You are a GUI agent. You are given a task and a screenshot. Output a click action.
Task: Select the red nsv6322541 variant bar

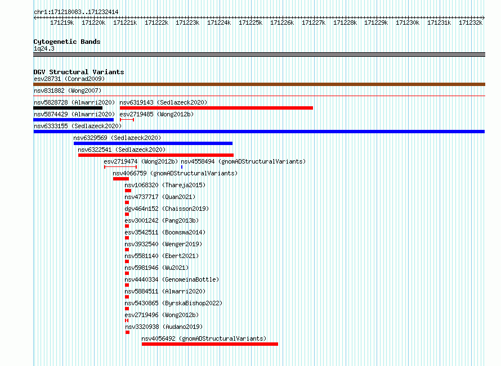pyautogui.click(x=156, y=155)
